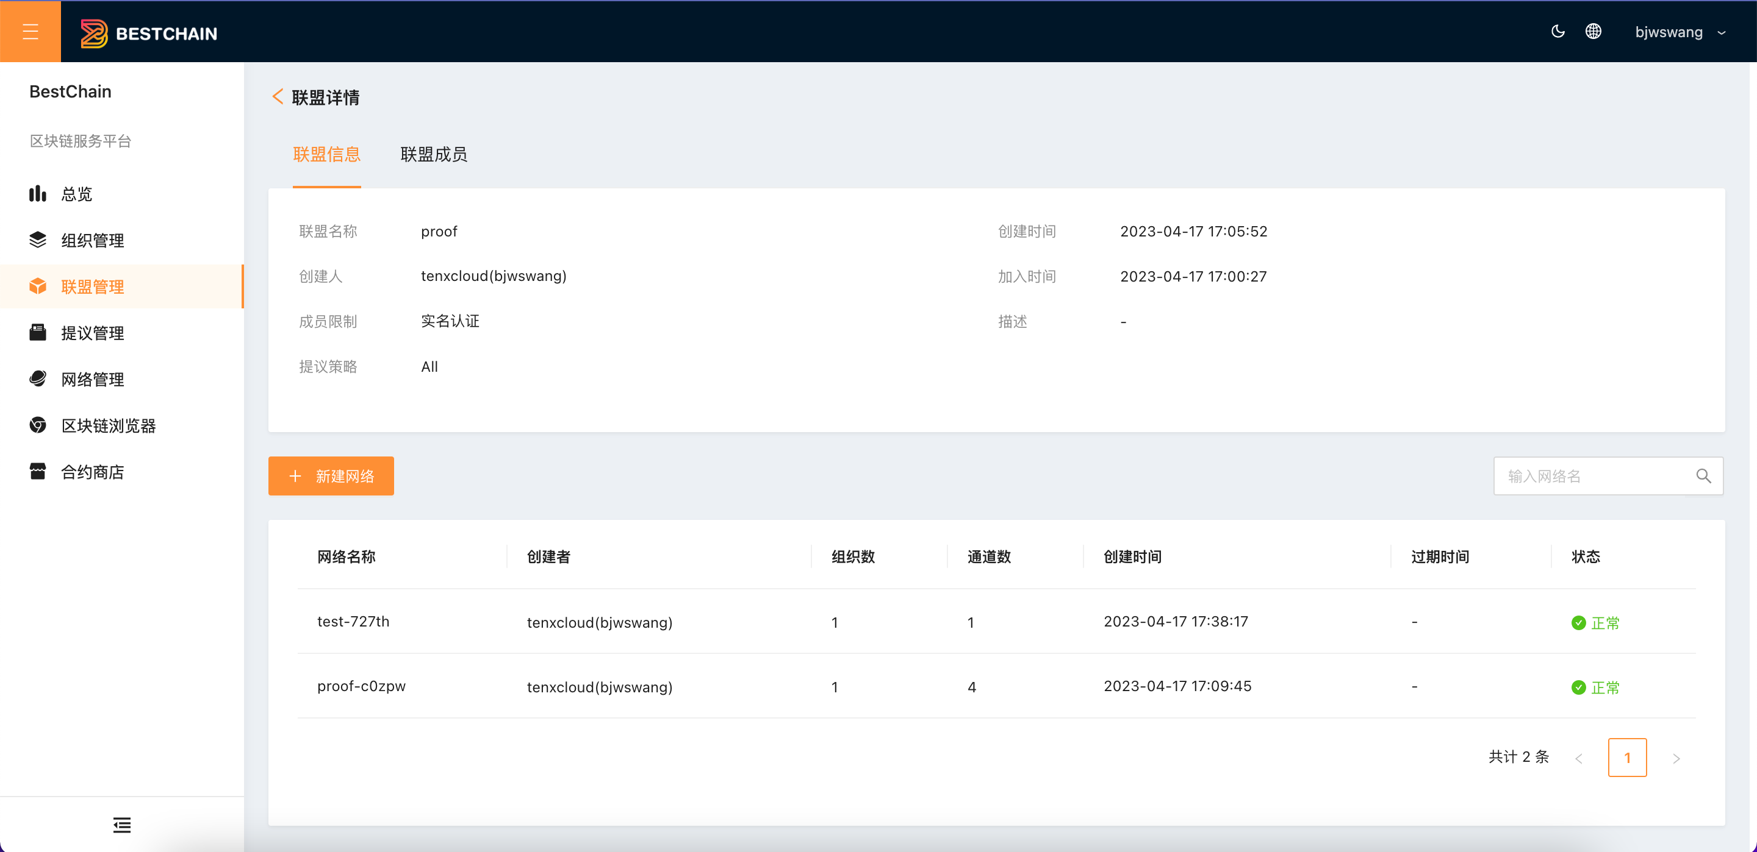Click the 实名认证 member restriction value
This screenshot has height=852, width=1757.
click(x=450, y=321)
